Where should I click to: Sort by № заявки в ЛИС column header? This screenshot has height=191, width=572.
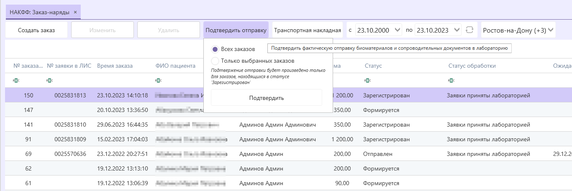[x=68, y=66]
